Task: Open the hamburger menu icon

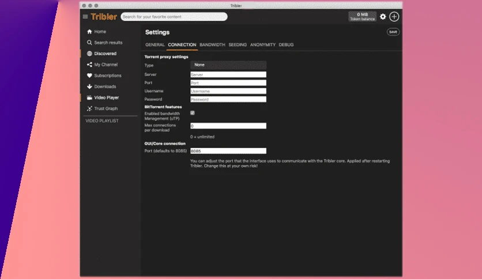Action: click(85, 17)
